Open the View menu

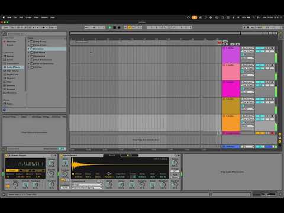click(x=36, y=18)
